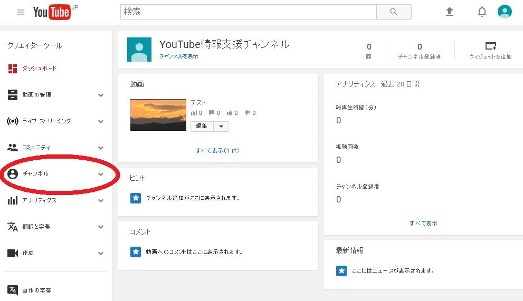Open 自作の字幕 in the sidebar
The image size is (523, 301).
(37, 290)
